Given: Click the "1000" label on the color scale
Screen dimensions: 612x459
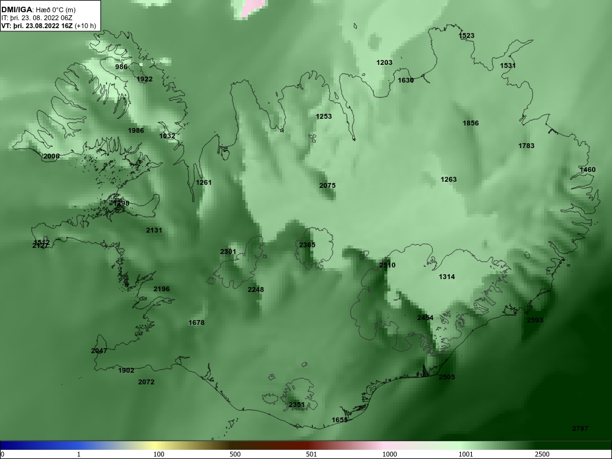Looking at the screenshot, I should coord(390,454).
